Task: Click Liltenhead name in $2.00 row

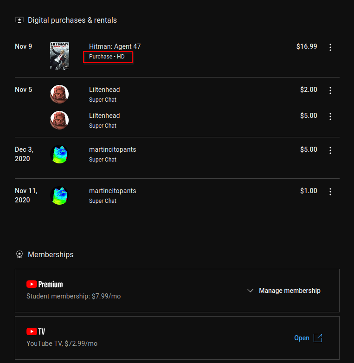Action: tap(104, 90)
